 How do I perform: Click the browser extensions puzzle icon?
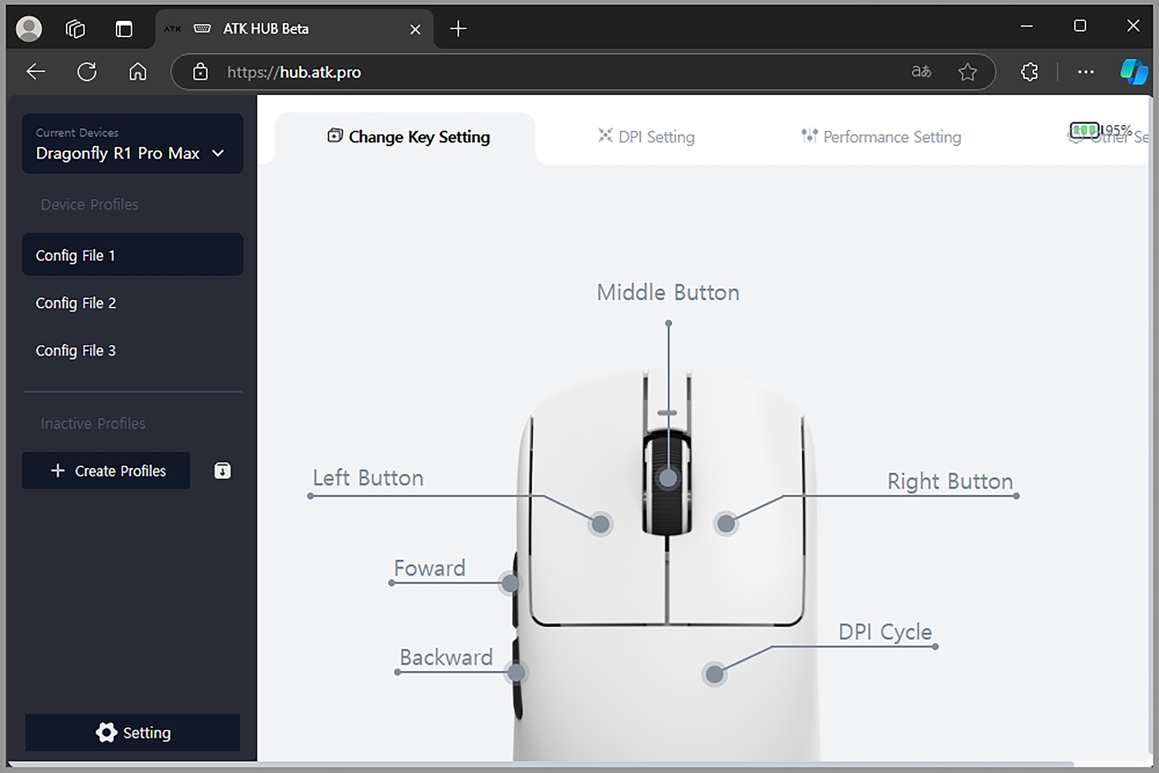(x=1029, y=72)
